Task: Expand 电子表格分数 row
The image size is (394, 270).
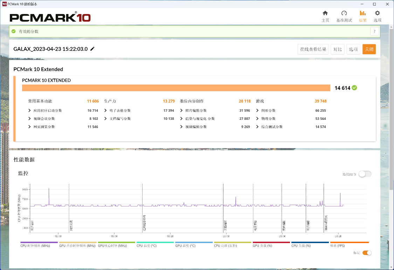Action: 105,110
